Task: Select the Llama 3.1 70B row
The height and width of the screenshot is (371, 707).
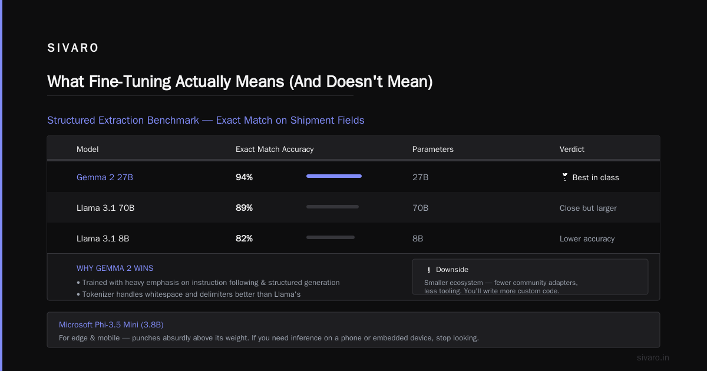Action: point(353,208)
